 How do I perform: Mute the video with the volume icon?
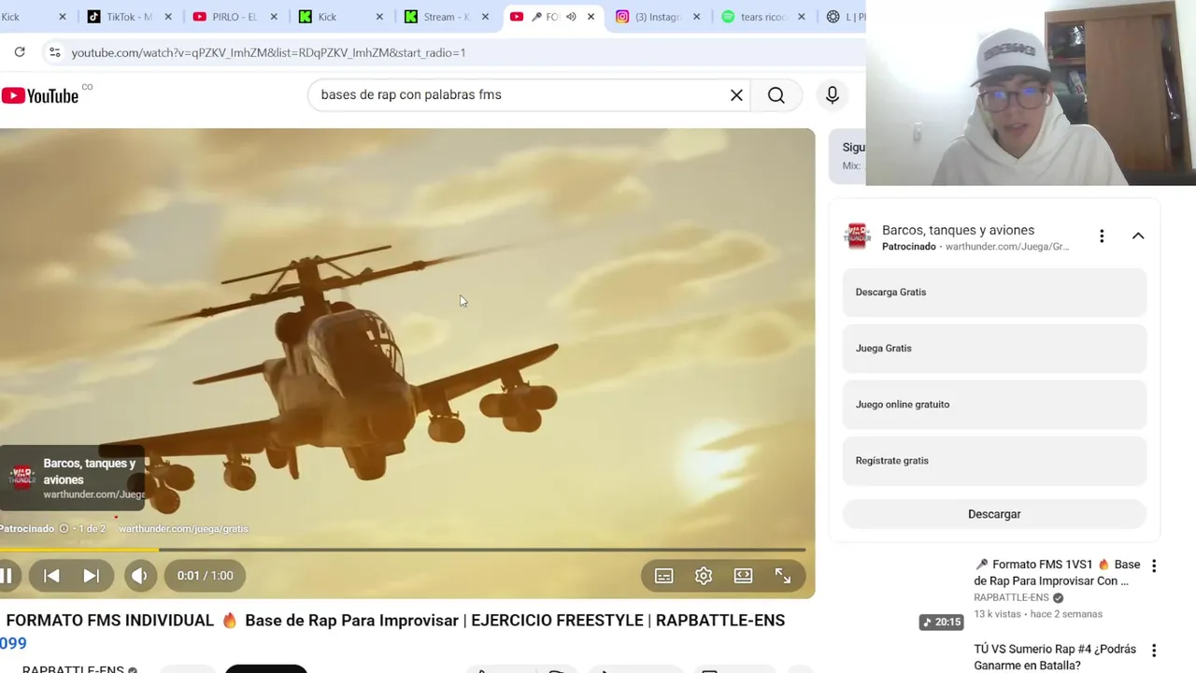(x=139, y=576)
